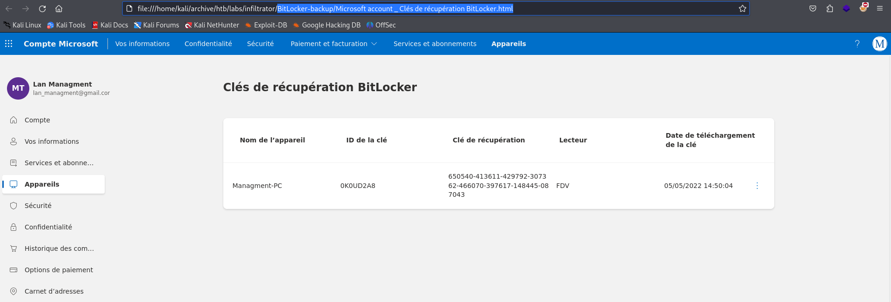Click the browser forward arrow
This screenshot has height=302, width=891.
click(x=26, y=8)
